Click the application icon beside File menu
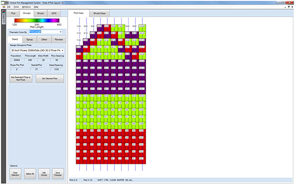Image resolution: width=295 pixels, height=185 pixels. coord(4,7)
